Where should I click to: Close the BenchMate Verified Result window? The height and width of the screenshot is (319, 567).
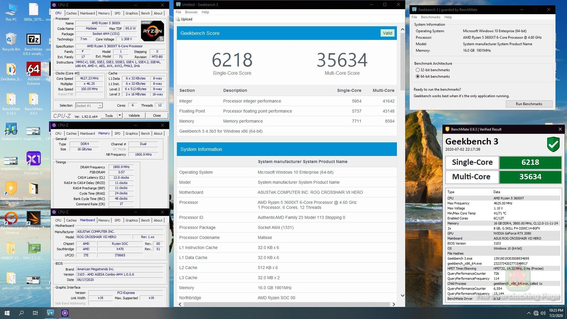coord(560,129)
